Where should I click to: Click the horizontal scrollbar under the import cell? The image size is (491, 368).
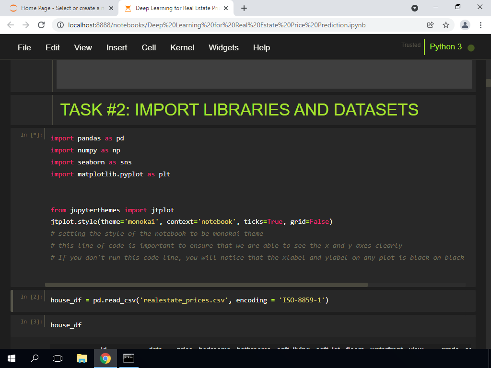[206, 285]
